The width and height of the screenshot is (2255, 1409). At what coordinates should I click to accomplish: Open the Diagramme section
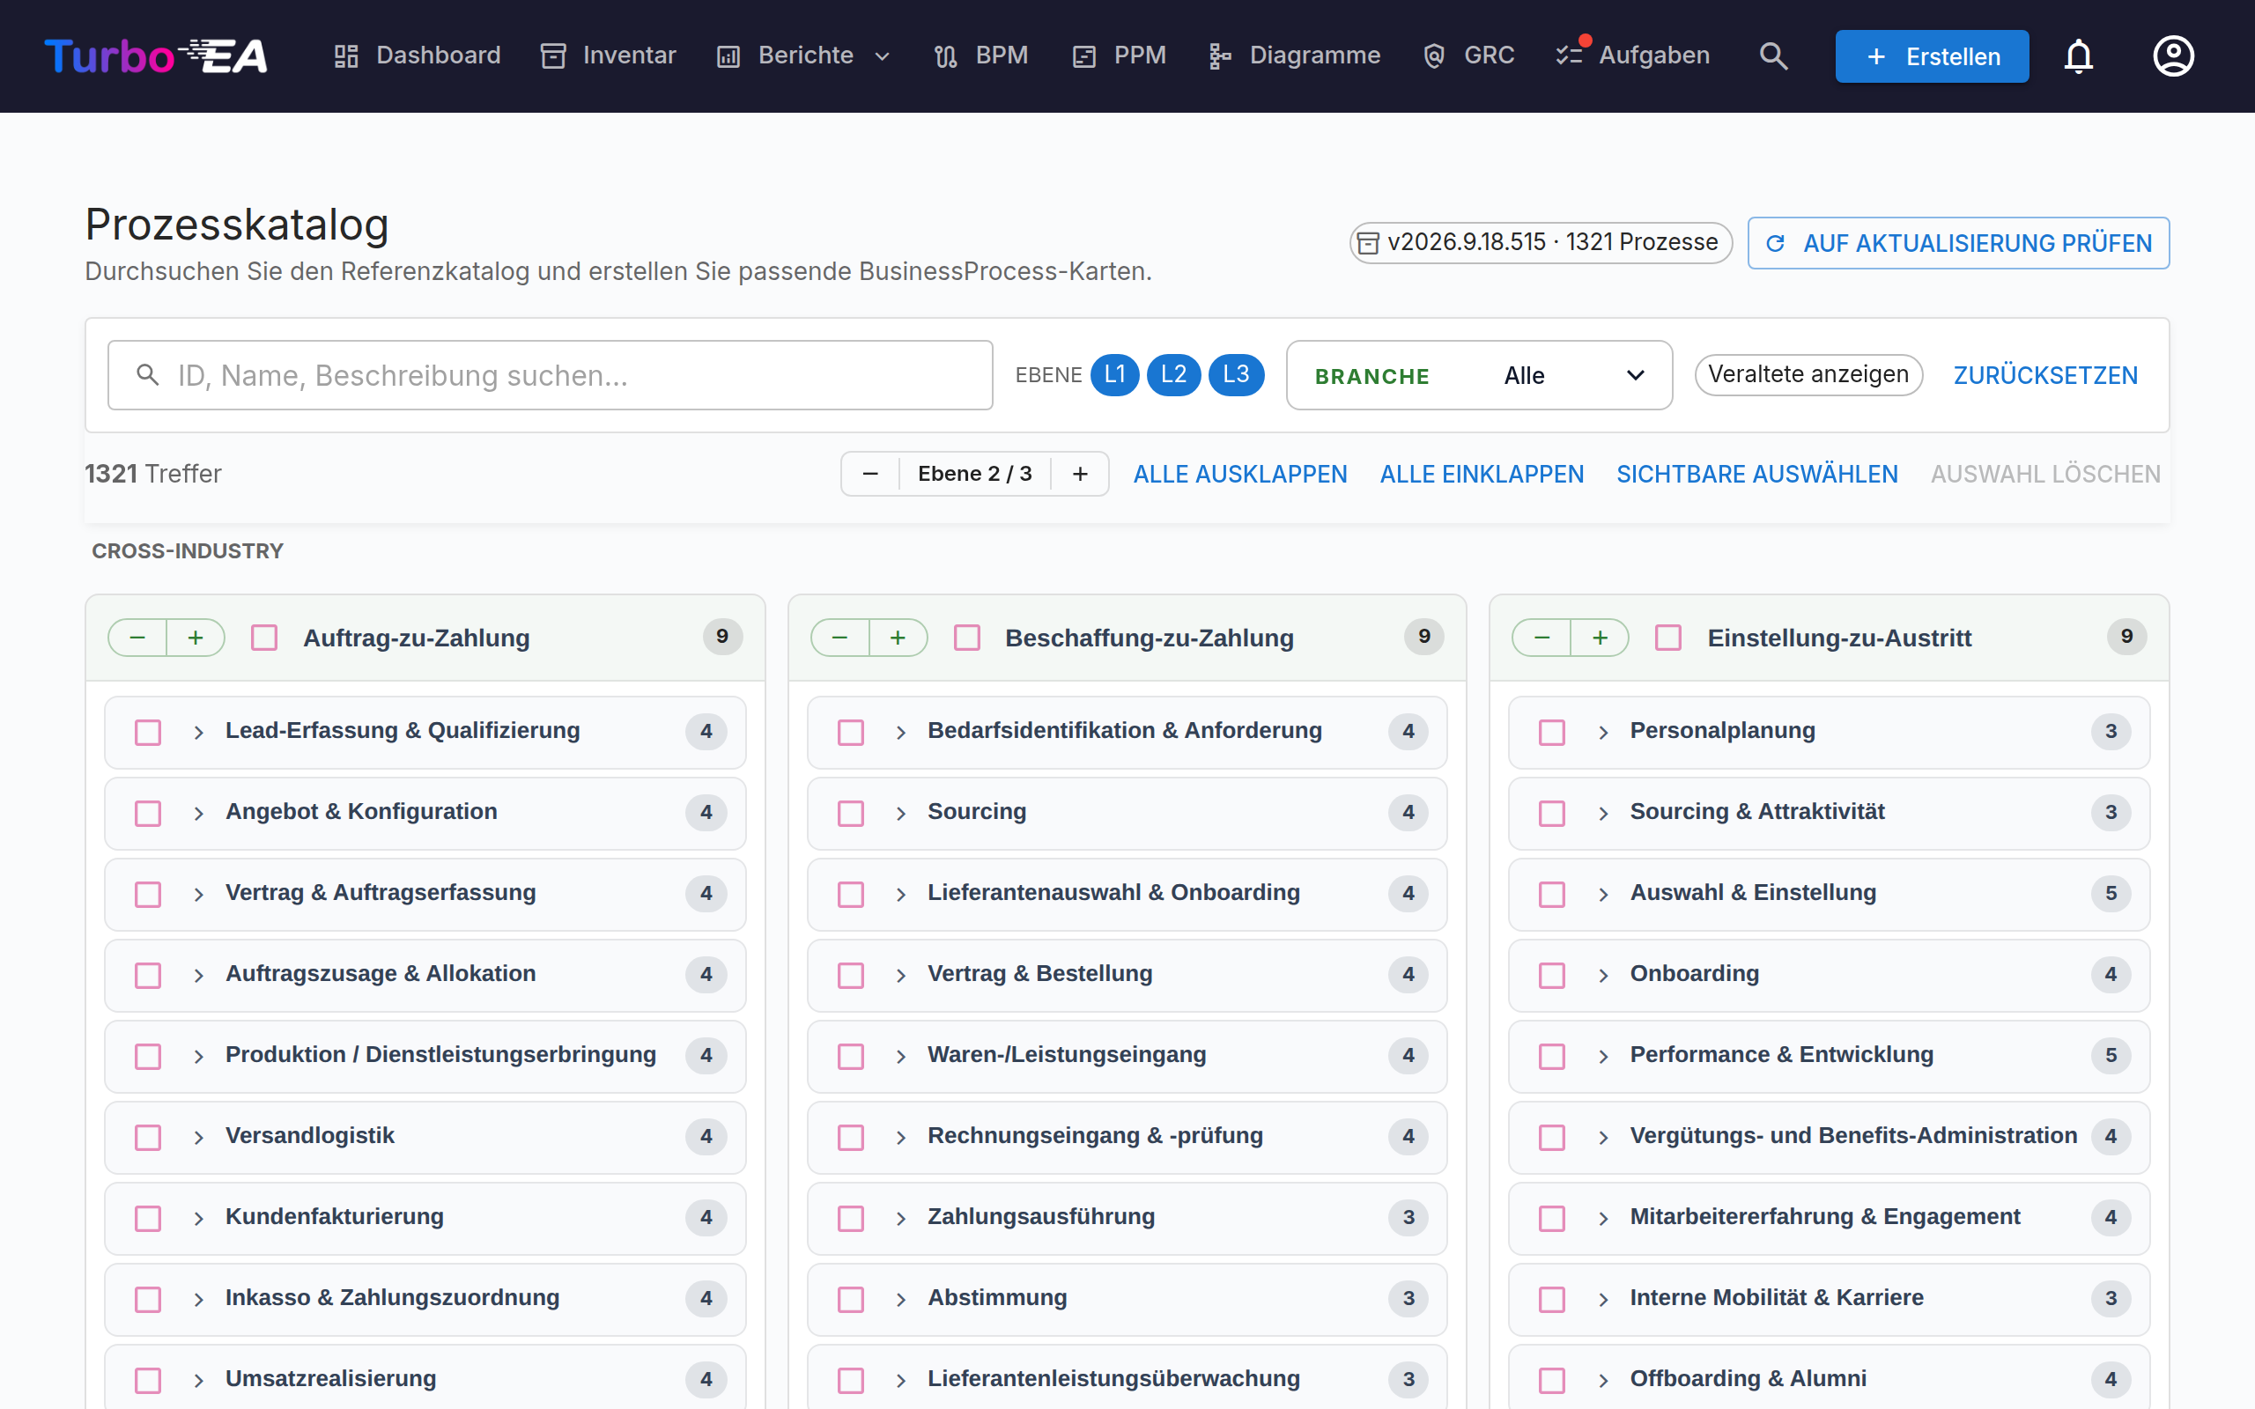1294,55
